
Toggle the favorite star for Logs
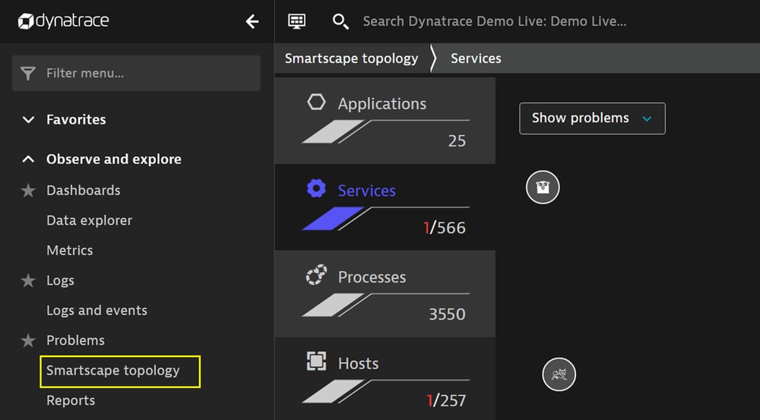pos(28,280)
